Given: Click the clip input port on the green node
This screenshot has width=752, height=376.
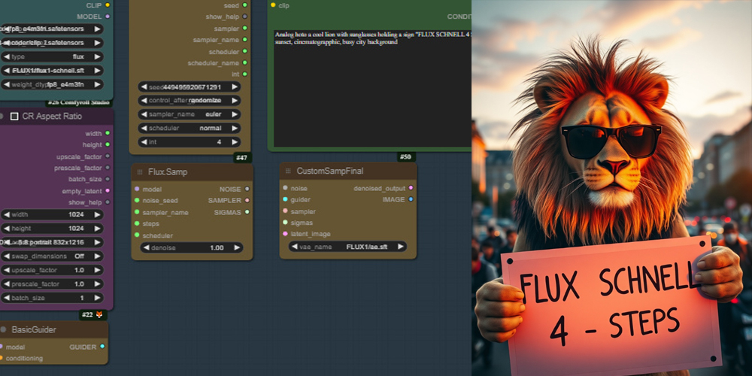Looking at the screenshot, I should point(273,5).
